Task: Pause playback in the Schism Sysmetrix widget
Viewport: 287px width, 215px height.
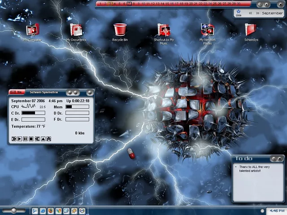Action: coord(26,139)
